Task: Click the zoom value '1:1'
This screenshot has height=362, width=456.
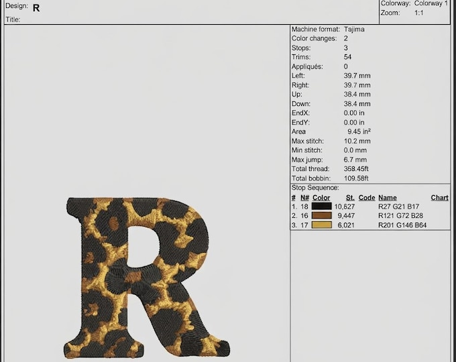Action: [418, 13]
